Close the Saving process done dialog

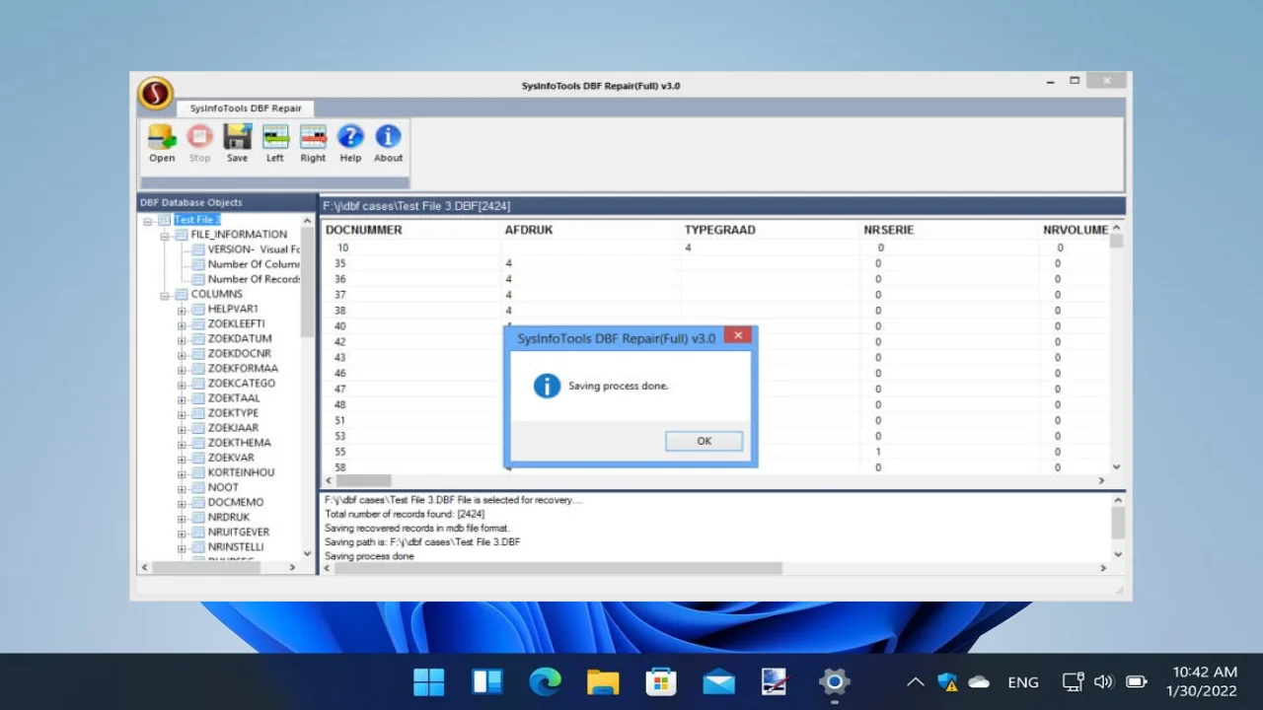pos(737,336)
